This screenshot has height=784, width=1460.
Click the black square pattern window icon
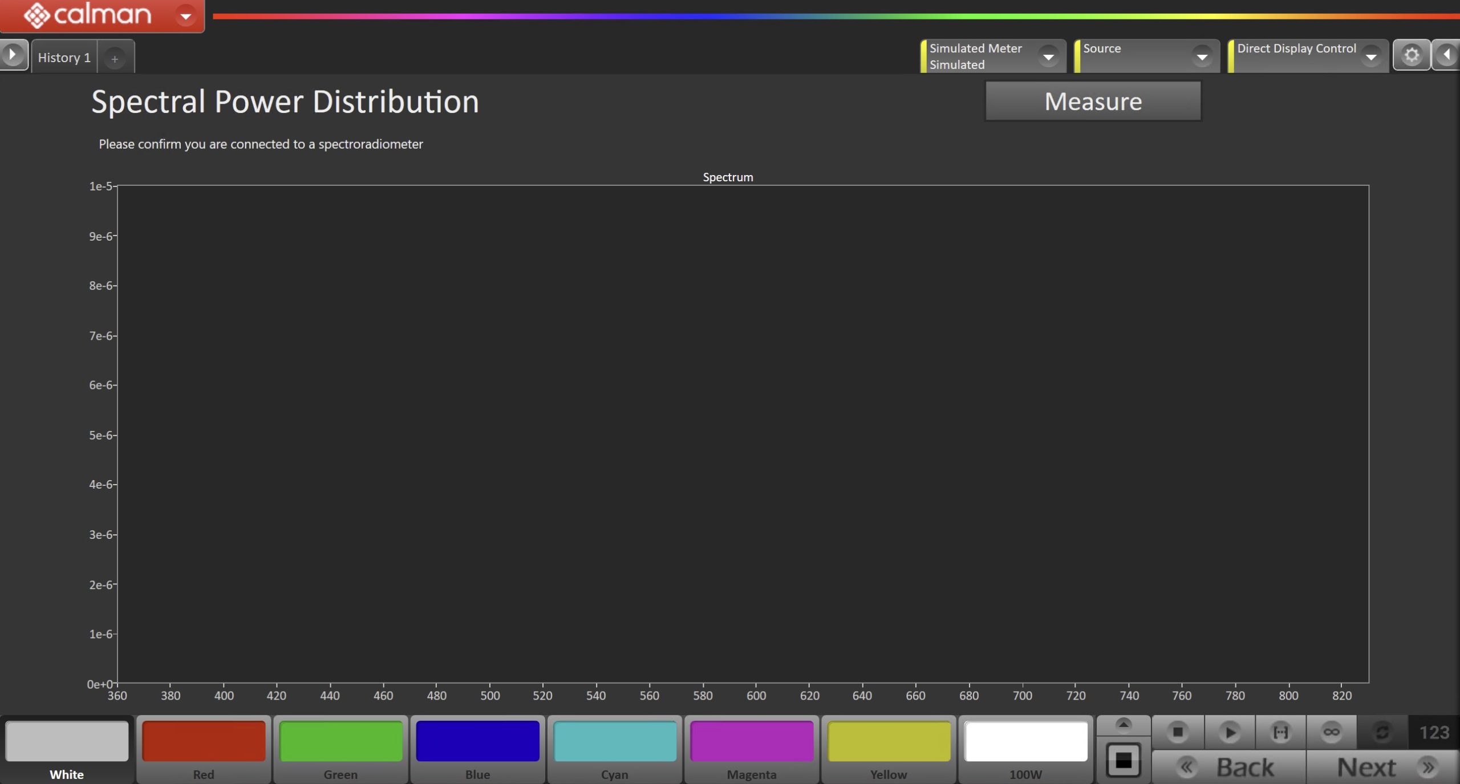coord(1123,760)
